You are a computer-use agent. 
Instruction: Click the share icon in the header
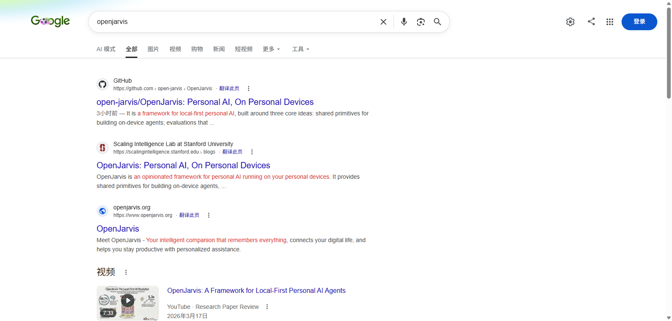tap(591, 21)
